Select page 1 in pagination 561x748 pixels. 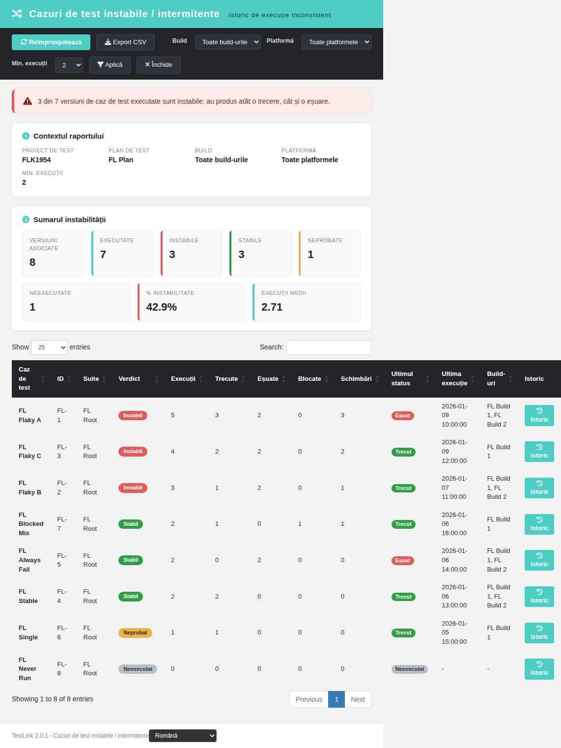(337, 699)
